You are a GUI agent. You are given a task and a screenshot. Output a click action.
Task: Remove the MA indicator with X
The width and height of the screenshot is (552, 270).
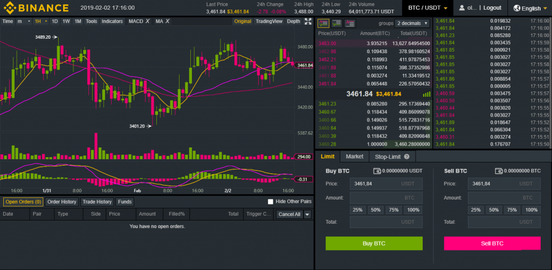[x=167, y=21]
